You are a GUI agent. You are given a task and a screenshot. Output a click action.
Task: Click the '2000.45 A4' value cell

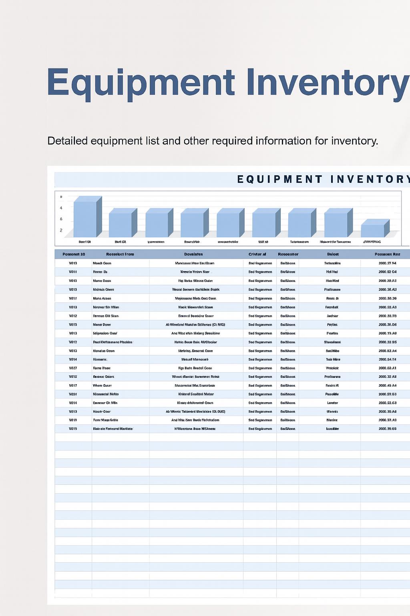pos(388,385)
